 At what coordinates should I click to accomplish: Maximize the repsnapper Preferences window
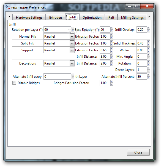pyautogui.click(x=137, y=6)
